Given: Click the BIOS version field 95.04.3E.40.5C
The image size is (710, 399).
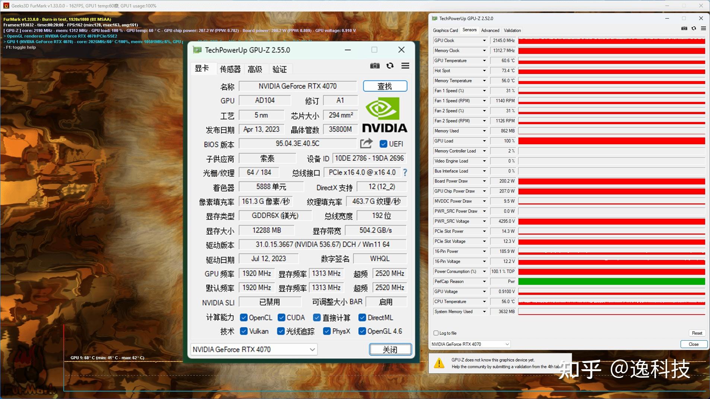Looking at the screenshot, I should pos(298,144).
